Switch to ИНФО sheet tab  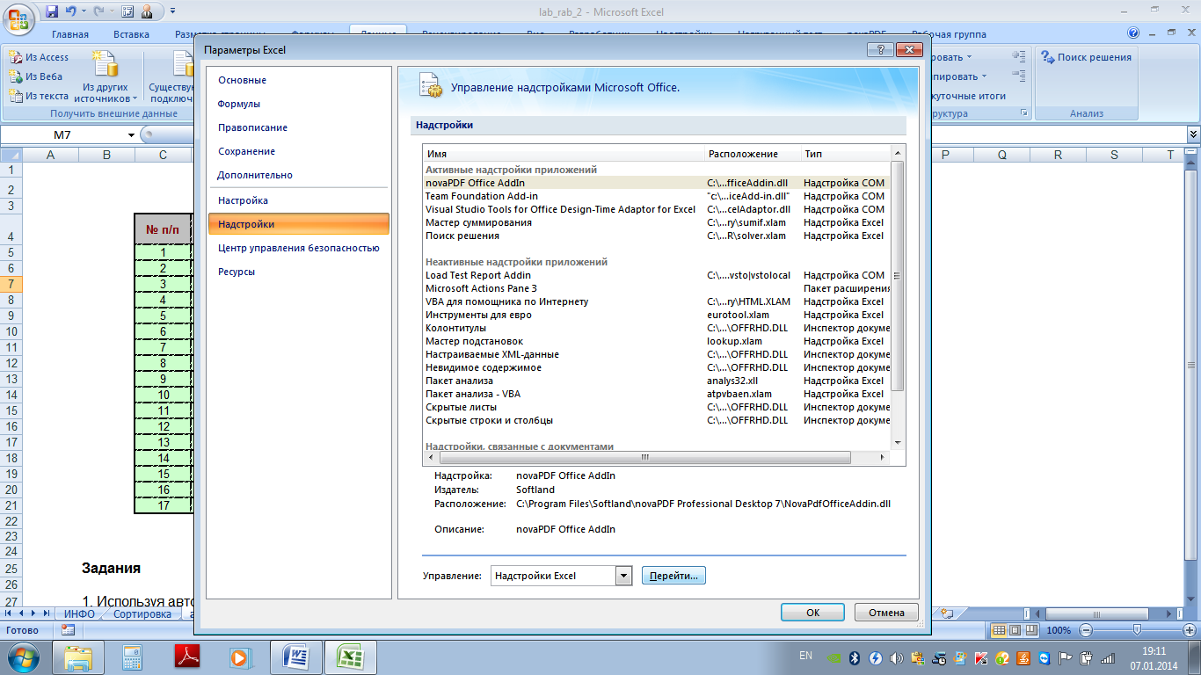tap(79, 613)
